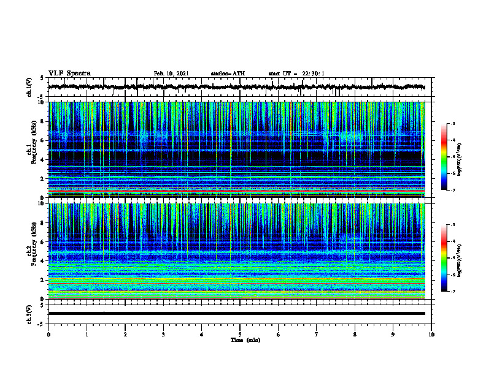Click the 'station= ATH' label
This screenshot has height=375, width=486.
coord(228,74)
